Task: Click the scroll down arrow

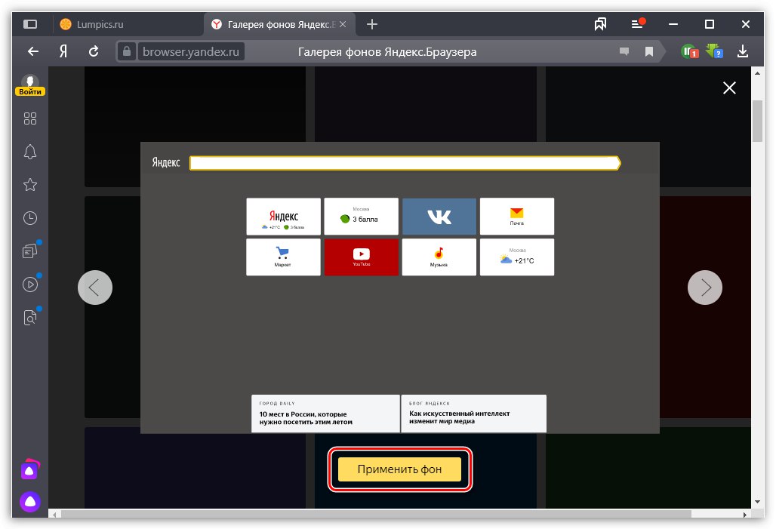Action: [x=757, y=503]
